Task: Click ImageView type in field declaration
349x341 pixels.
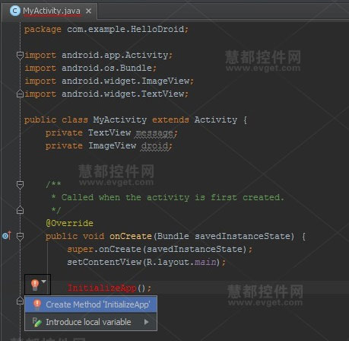Action: (112, 145)
